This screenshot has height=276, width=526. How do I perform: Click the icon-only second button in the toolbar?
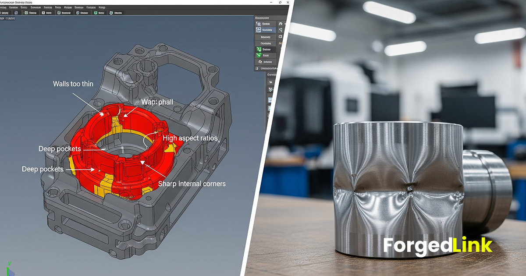point(16,13)
